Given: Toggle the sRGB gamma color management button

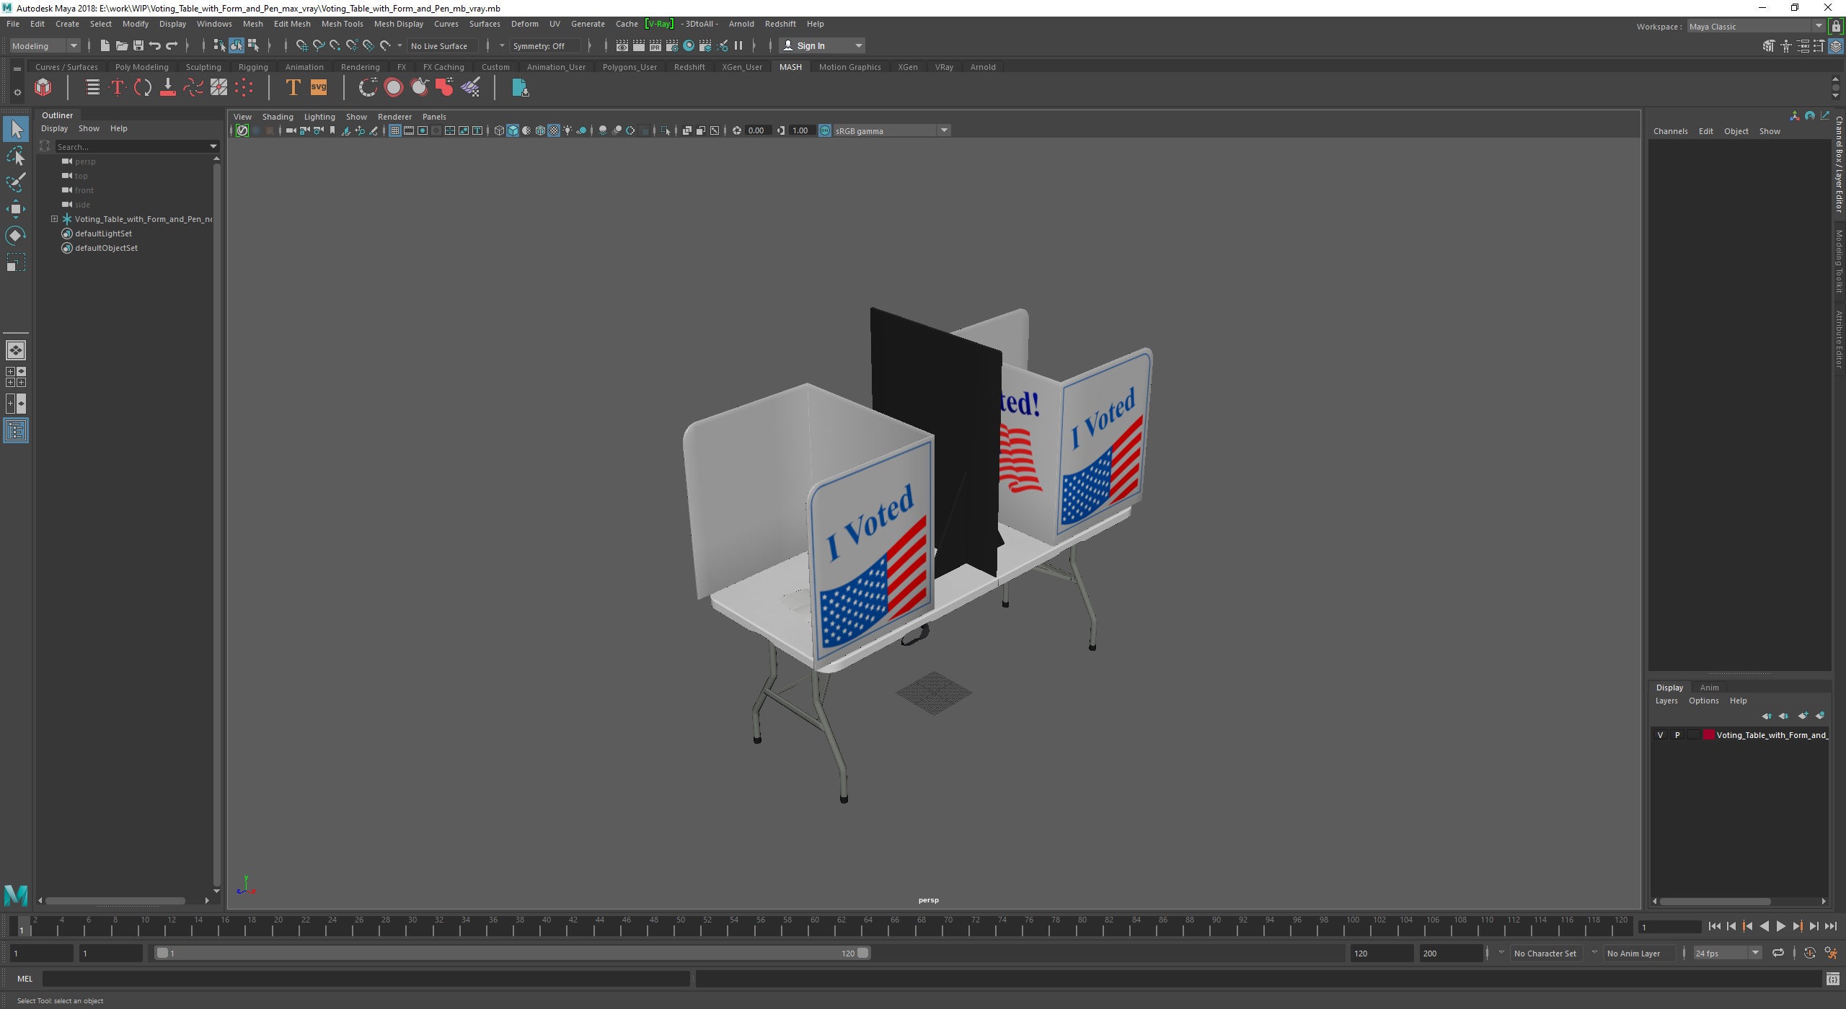Looking at the screenshot, I should 825,130.
